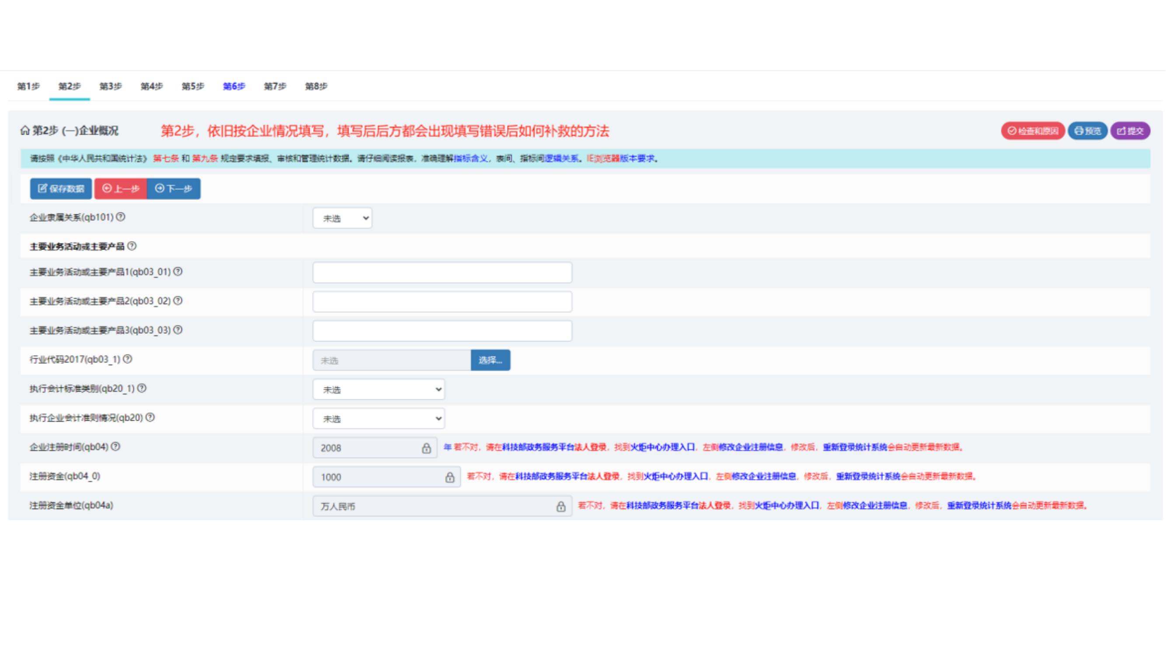
Task: Click help icon next to 行业代码2017(qb03_1)
Action: 128,359
